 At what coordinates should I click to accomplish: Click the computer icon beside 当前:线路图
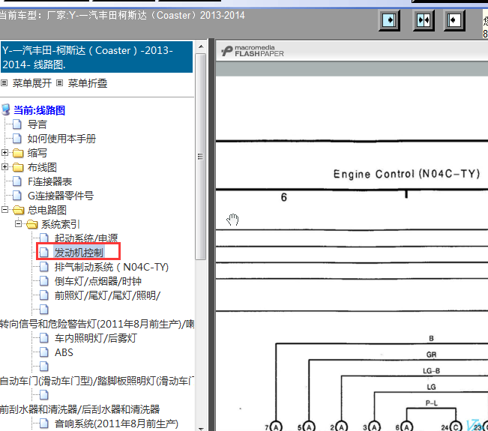(x=6, y=110)
